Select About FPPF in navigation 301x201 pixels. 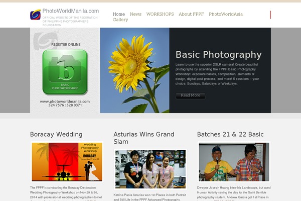tap(191, 14)
